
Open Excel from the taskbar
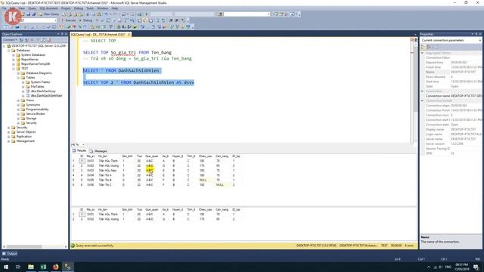(43, 267)
